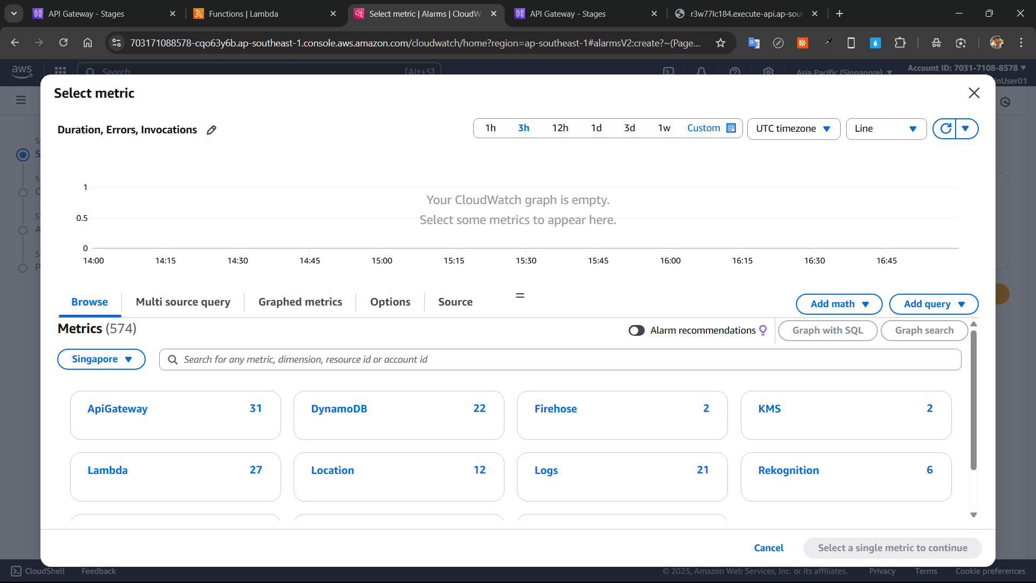Click Cancel button

768,548
